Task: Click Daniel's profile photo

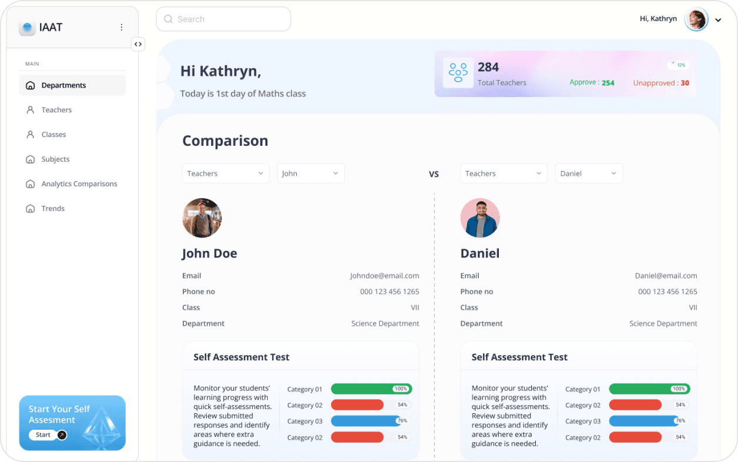Action: 480,218
